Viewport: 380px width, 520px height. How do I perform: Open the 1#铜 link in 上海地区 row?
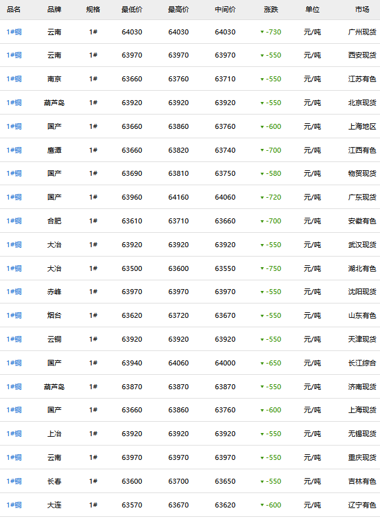tap(14, 126)
